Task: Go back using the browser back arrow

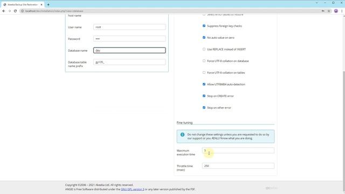Action: [4, 11]
